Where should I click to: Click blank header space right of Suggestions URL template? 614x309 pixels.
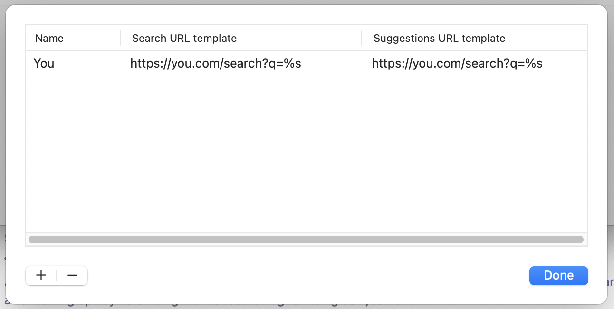[x=547, y=38]
